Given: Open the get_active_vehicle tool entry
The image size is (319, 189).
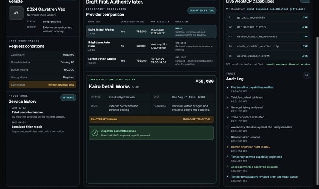Looking at the screenshot, I should (268, 17).
